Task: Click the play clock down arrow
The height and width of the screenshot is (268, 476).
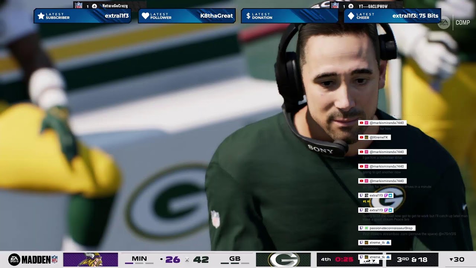Action: click(x=451, y=260)
